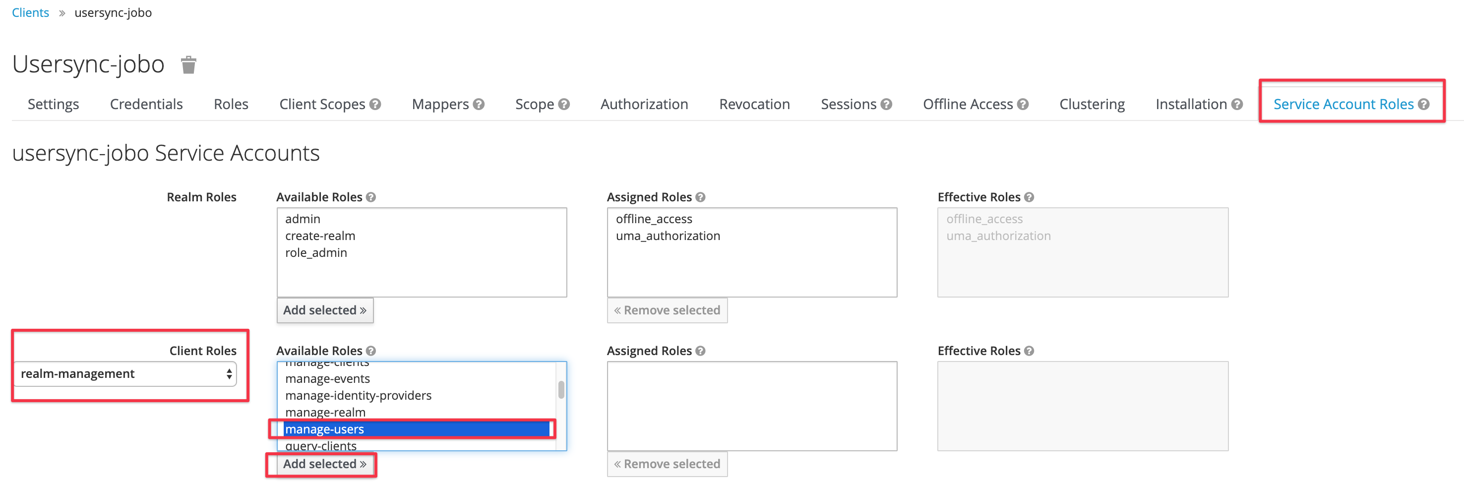Open the realm-management Client Roles dropdown

125,374
